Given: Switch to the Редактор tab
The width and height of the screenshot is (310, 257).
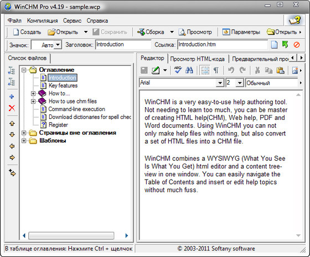Looking at the screenshot, I should [x=152, y=58].
